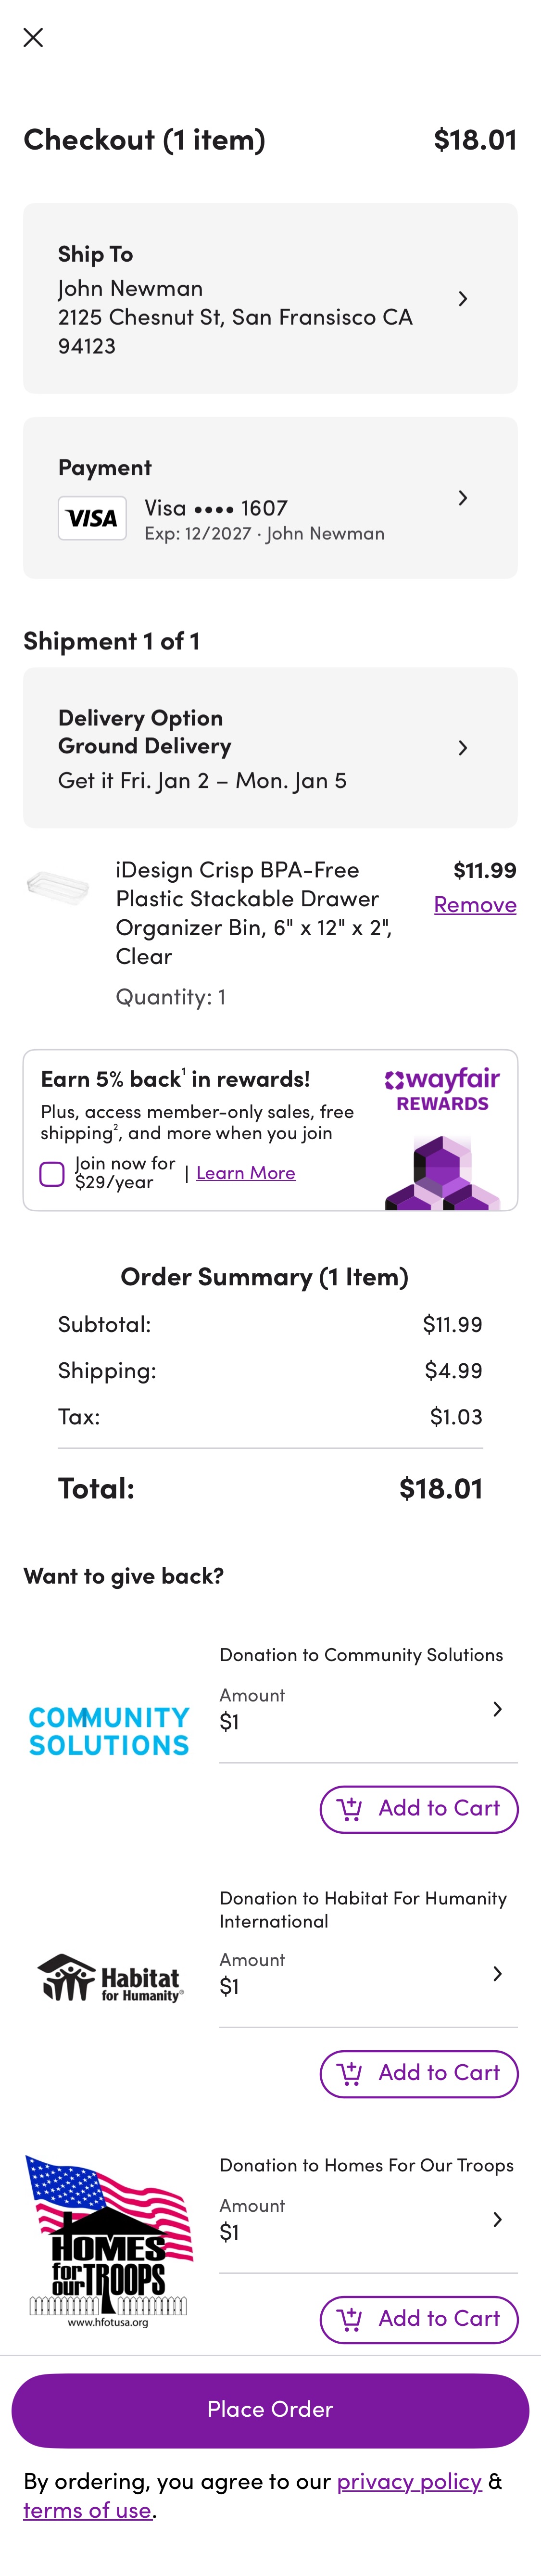The width and height of the screenshot is (541, 2576).
Task: Open the Ship To address chevron
Action: tap(462, 299)
